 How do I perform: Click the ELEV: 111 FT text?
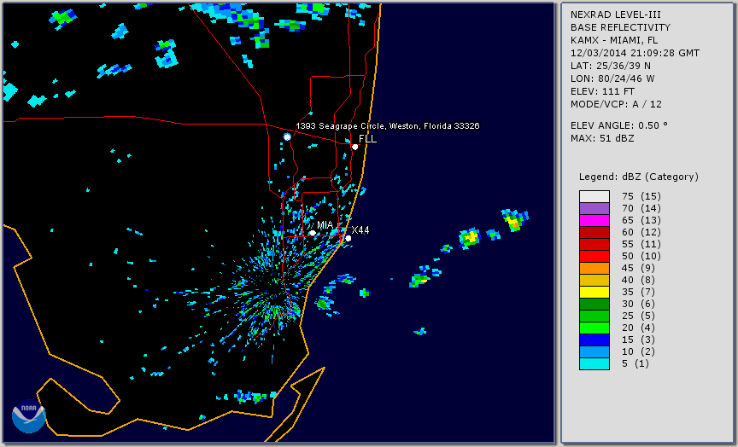[x=602, y=91]
